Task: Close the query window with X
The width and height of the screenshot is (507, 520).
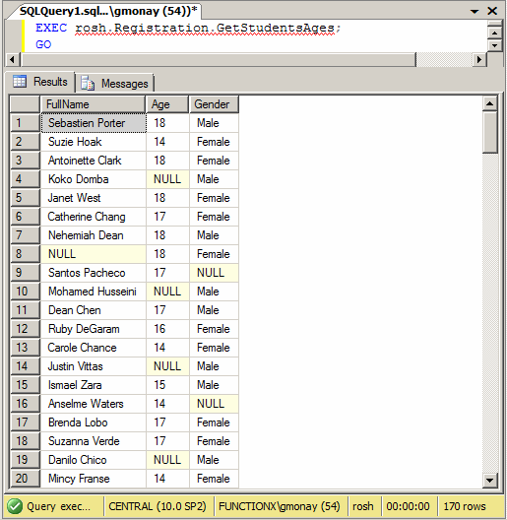Action: point(492,11)
